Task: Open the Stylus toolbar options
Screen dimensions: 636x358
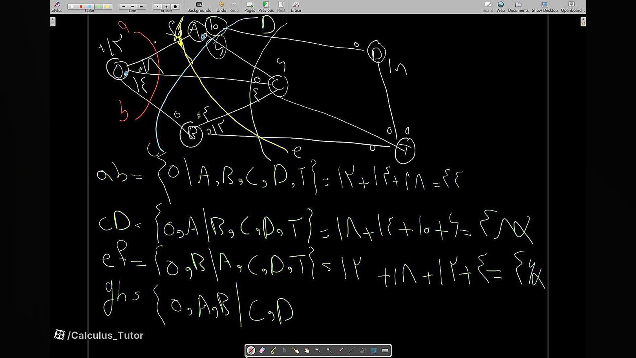Action: coord(57,7)
